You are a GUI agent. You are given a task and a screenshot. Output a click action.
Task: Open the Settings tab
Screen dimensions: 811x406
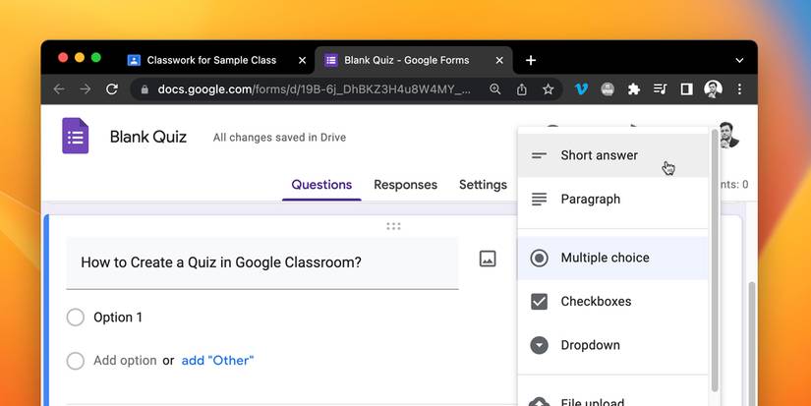483,185
